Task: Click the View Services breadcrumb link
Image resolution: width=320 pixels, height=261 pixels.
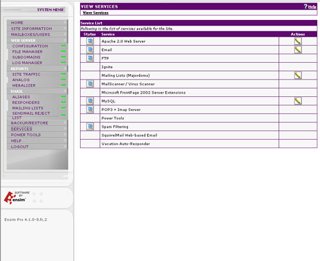Action: point(95,13)
